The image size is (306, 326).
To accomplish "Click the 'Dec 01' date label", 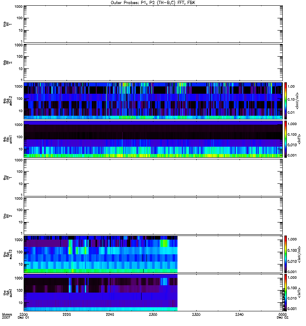I will point(24,317).
